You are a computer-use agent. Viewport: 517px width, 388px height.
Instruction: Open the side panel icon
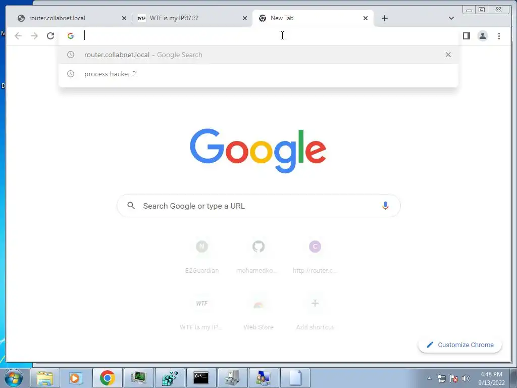(466, 36)
